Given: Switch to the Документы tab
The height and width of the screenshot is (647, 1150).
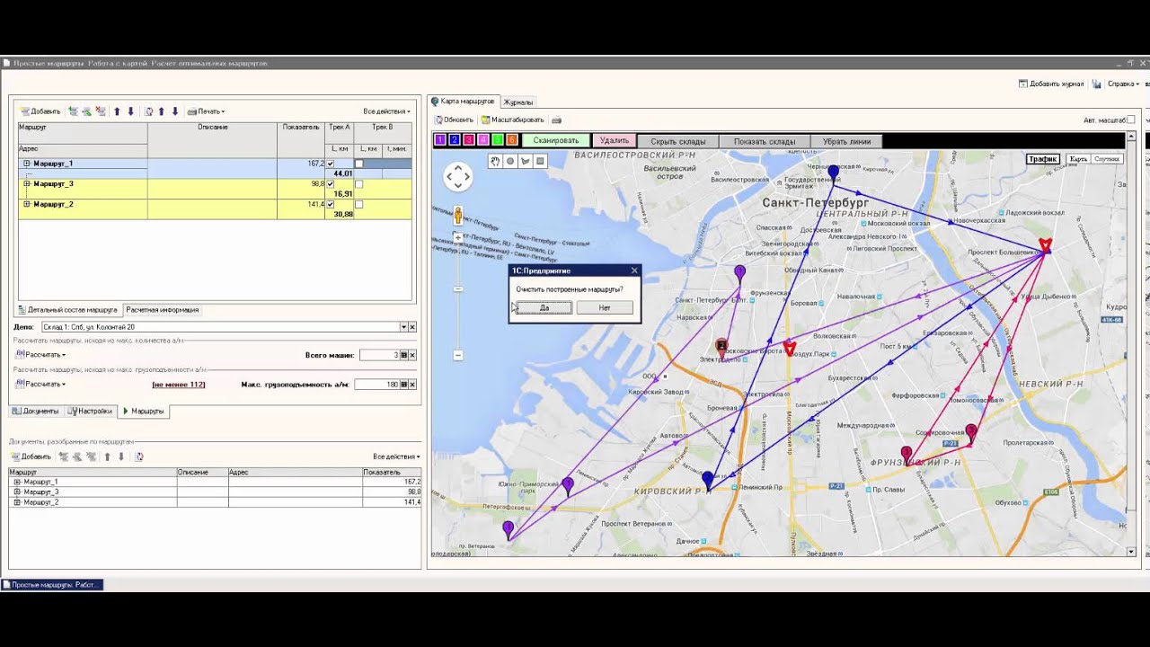Looking at the screenshot, I should click(36, 411).
